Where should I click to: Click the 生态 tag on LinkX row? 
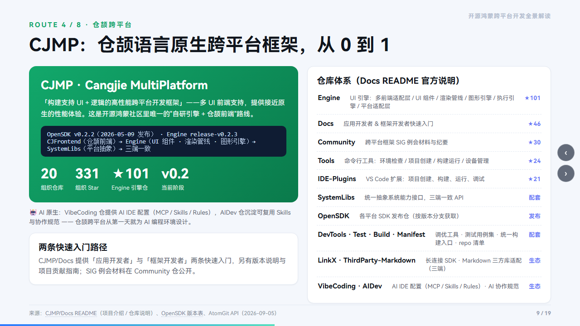(x=535, y=260)
